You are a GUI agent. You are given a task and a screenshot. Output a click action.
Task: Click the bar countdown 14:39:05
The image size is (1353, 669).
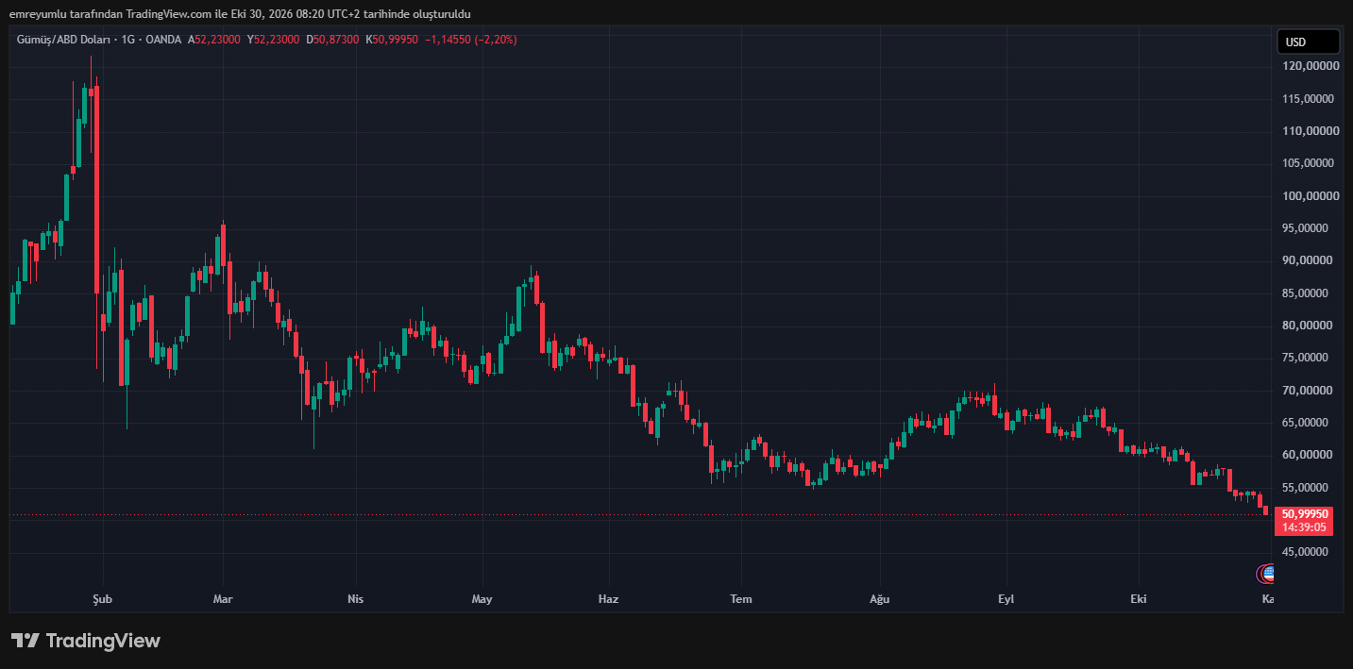tap(1305, 527)
